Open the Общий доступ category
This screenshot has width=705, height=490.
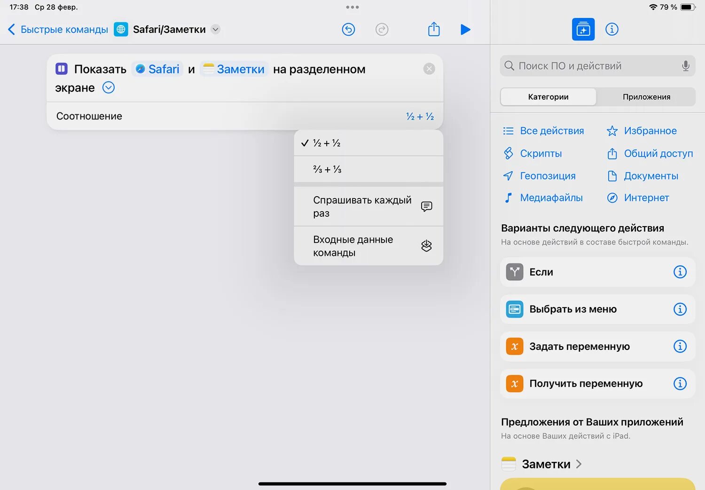coord(650,153)
